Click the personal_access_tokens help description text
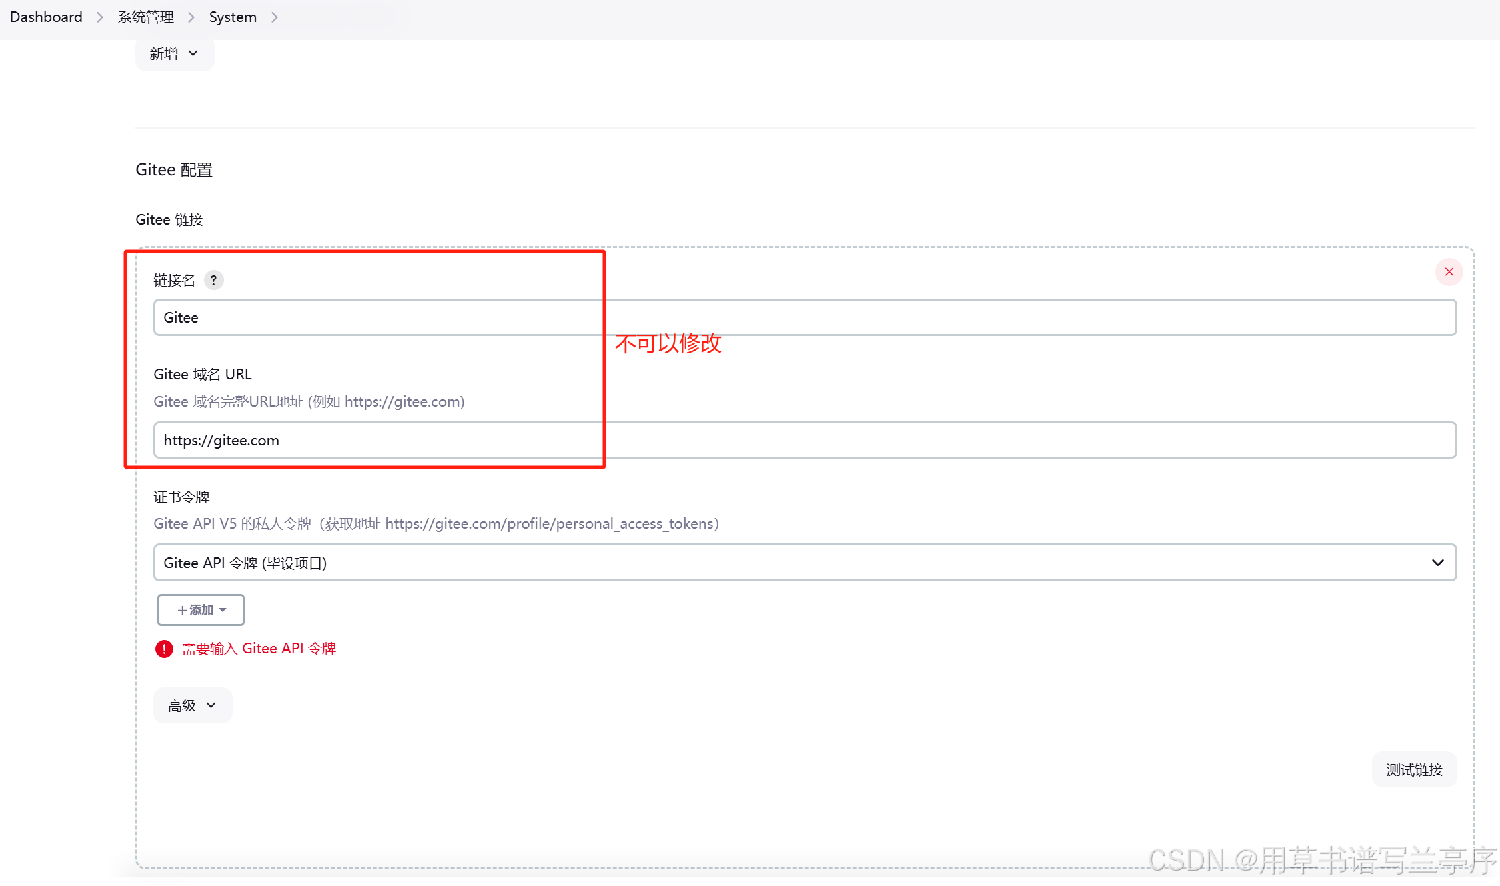 (436, 524)
